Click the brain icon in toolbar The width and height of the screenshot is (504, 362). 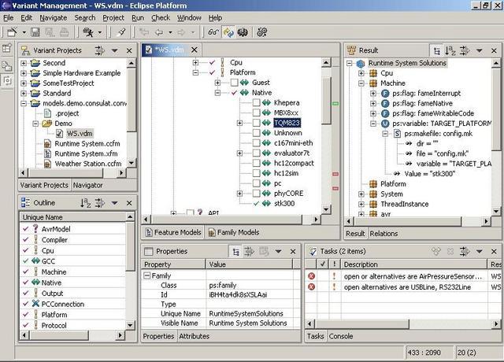pos(243,32)
